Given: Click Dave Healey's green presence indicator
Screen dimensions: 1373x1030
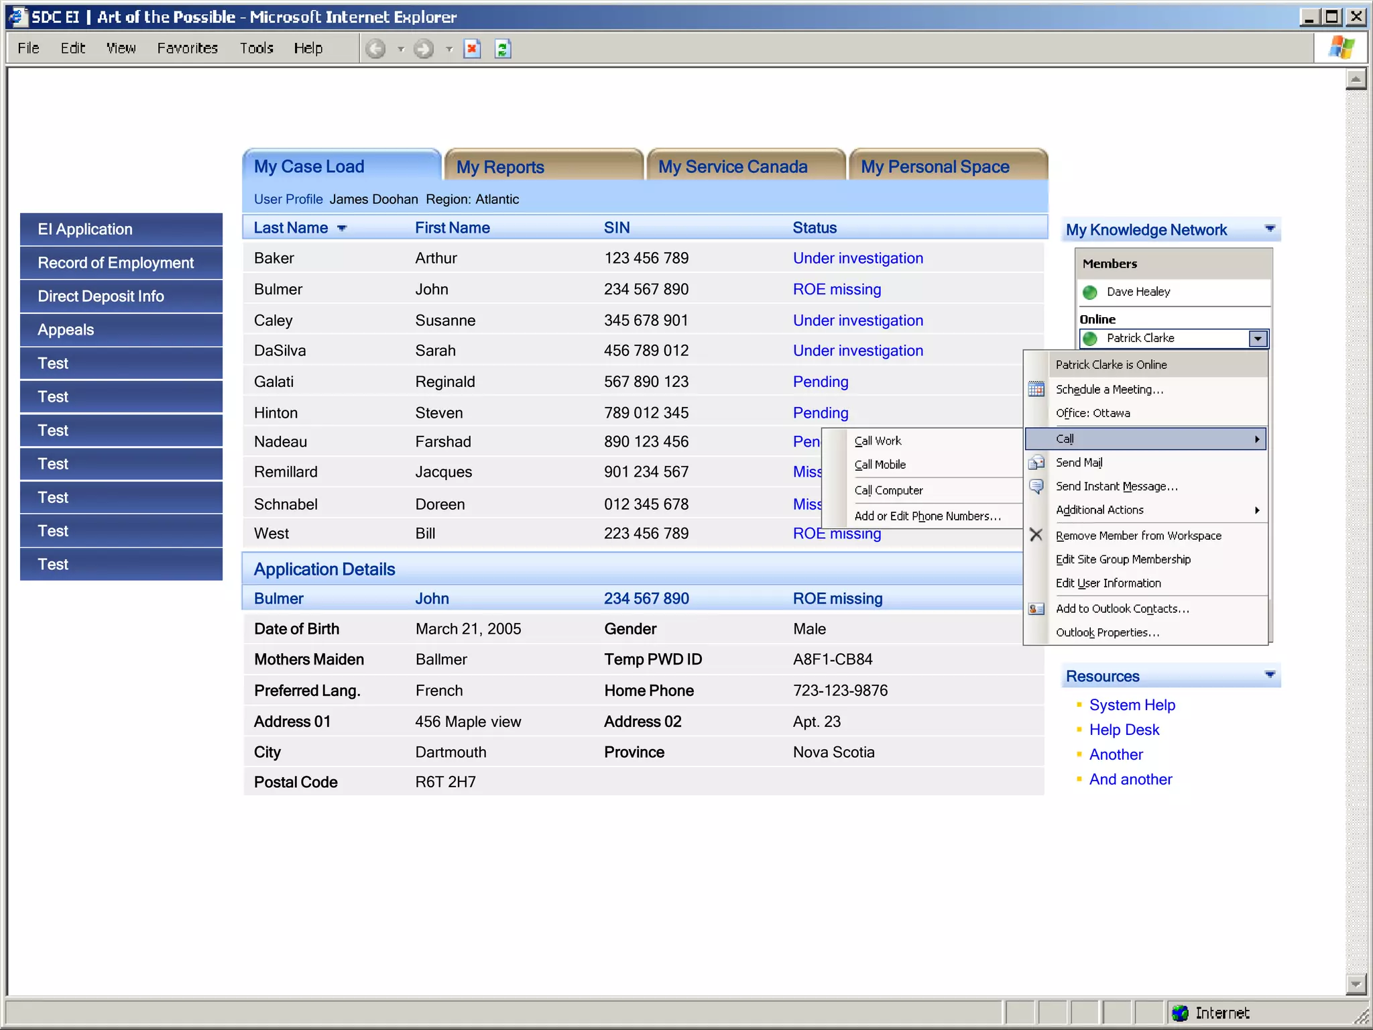Looking at the screenshot, I should [1090, 292].
